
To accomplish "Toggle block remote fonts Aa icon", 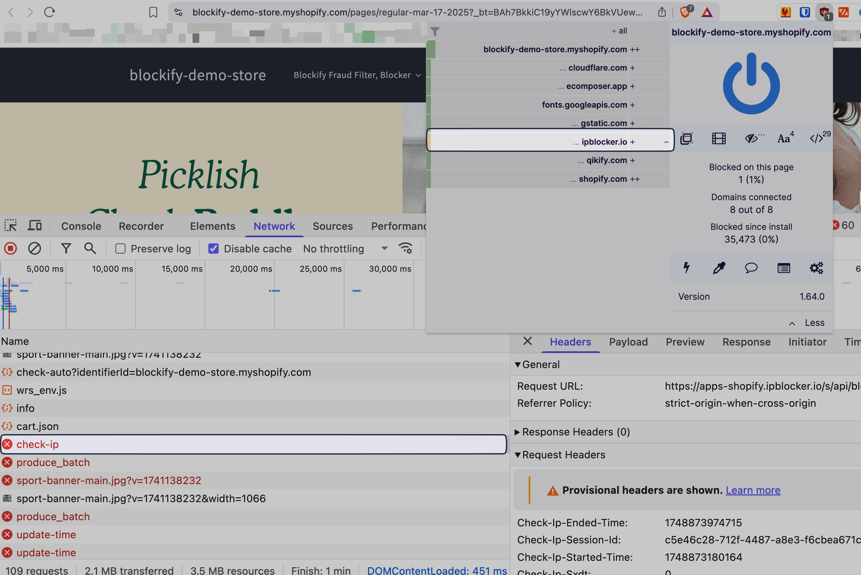I will pyautogui.click(x=785, y=138).
